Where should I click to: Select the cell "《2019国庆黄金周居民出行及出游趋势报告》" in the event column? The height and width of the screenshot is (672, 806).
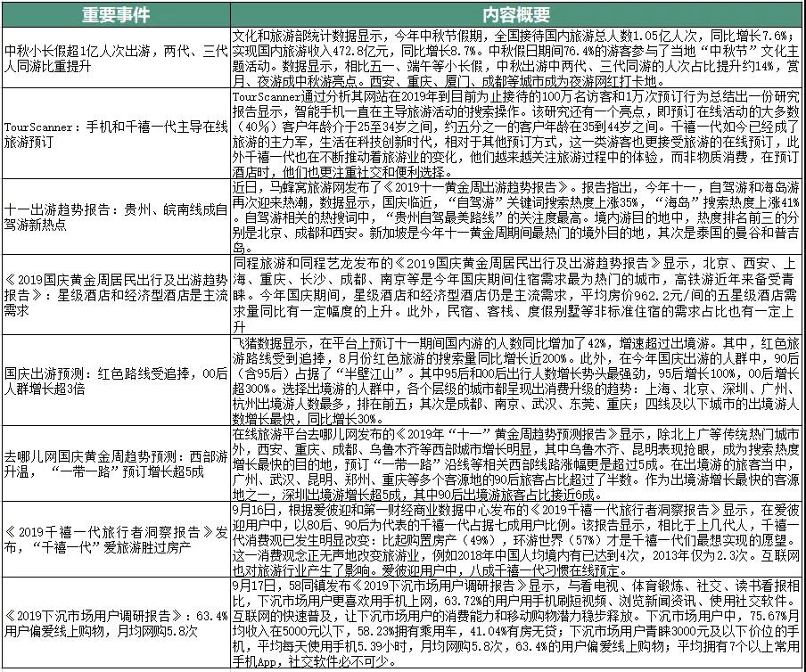click(x=116, y=295)
